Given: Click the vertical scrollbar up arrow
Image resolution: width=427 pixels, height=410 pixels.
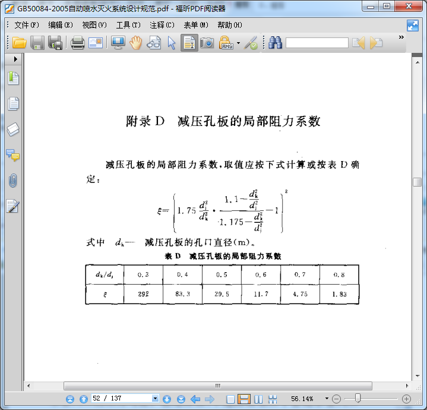Looking at the screenshot, I should [x=417, y=62].
